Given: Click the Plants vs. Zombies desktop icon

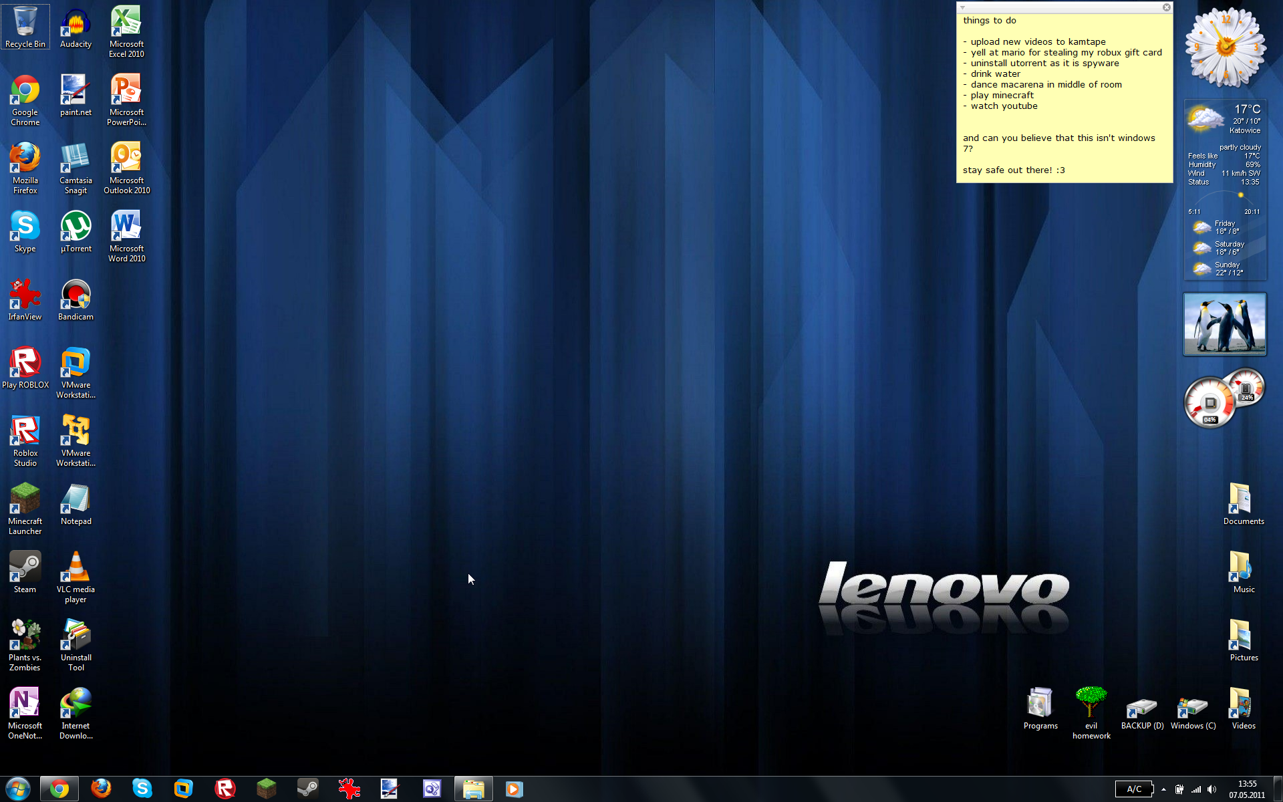Looking at the screenshot, I should pos(25,645).
